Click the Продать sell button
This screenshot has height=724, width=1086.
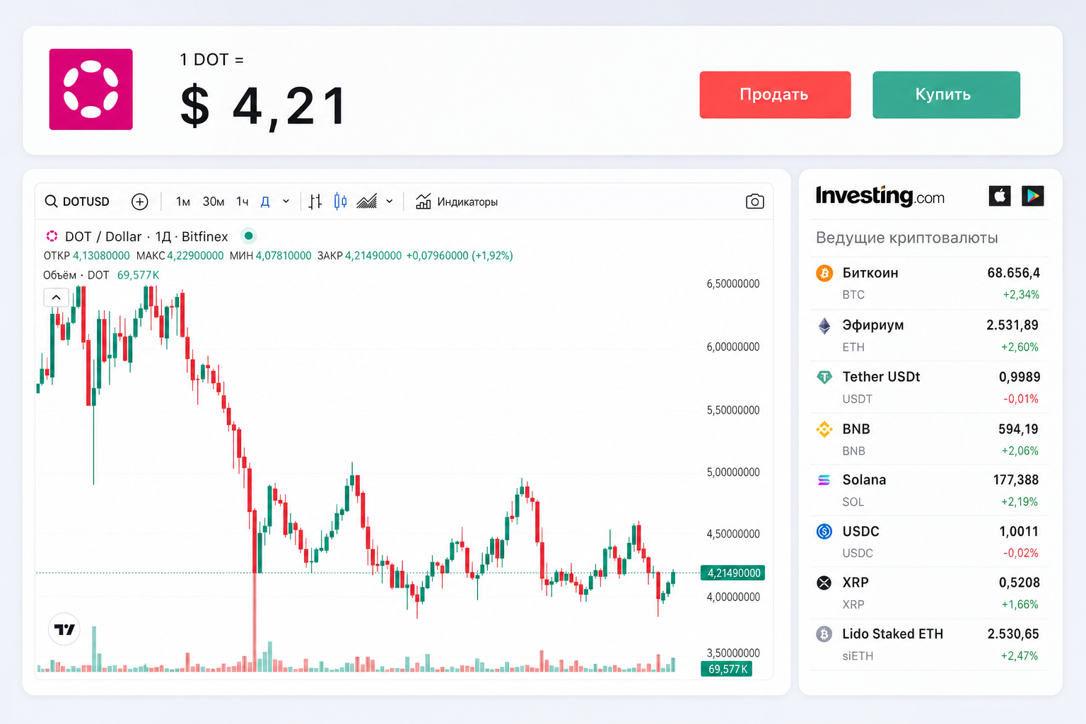click(x=775, y=95)
